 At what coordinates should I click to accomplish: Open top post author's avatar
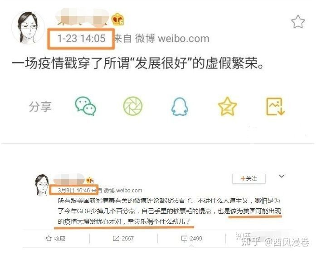point(28,28)
